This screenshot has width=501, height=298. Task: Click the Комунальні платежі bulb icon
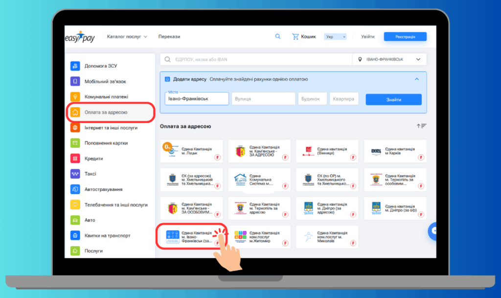click(x=75, y=96)
